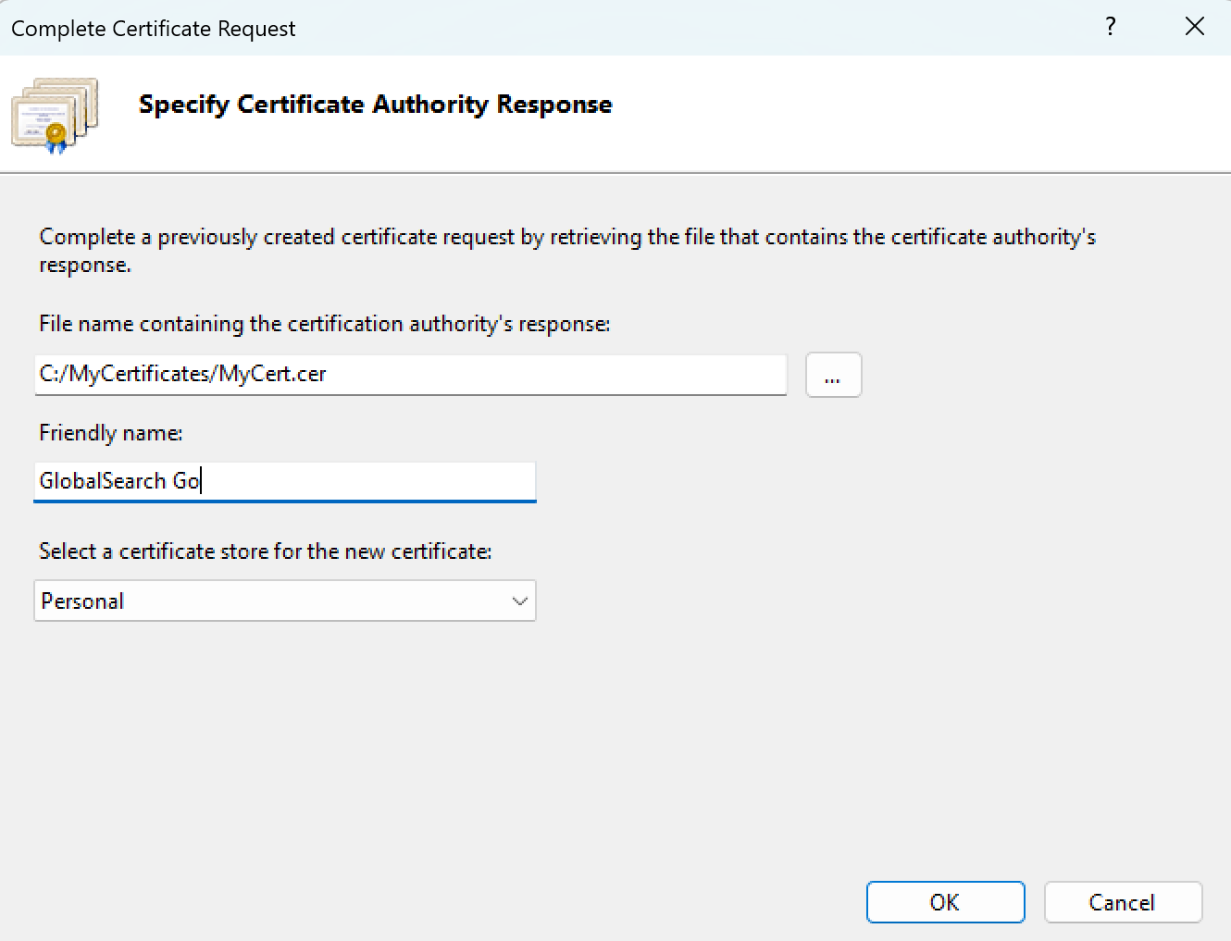This screenshot has width=1231, height=941.
Task: Click the file name containing response label
Action: point(324,324)
